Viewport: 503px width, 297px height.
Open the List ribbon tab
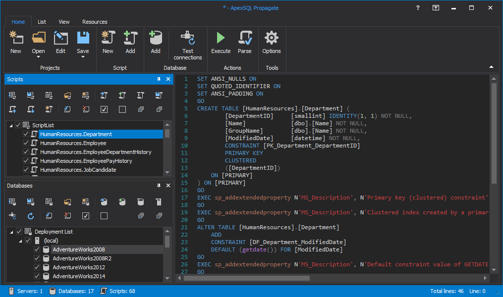tap(42, 22)
